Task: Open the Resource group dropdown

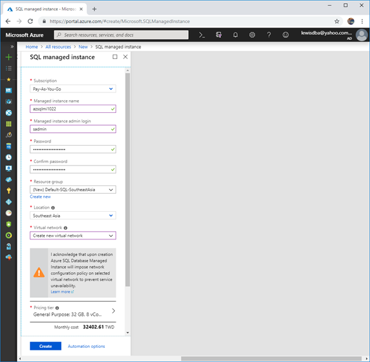Action: point(73,189)
